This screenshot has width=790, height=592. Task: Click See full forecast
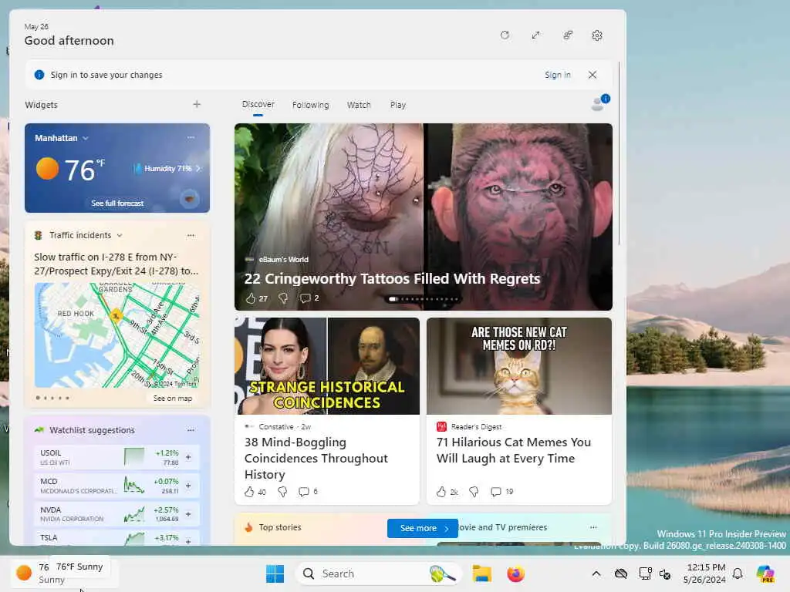[x=117, y=203]
